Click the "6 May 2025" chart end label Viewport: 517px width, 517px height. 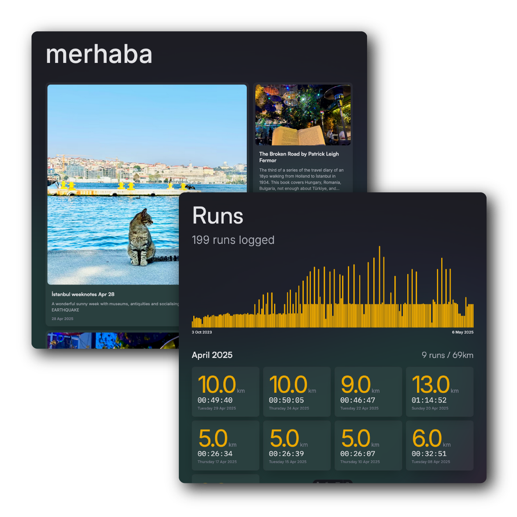(462, 332)
